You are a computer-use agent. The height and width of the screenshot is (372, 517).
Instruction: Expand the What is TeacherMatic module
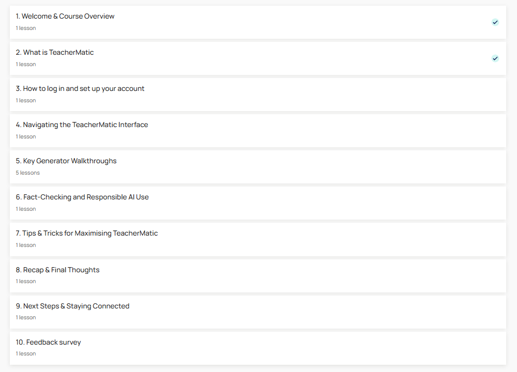pos(55,52)
